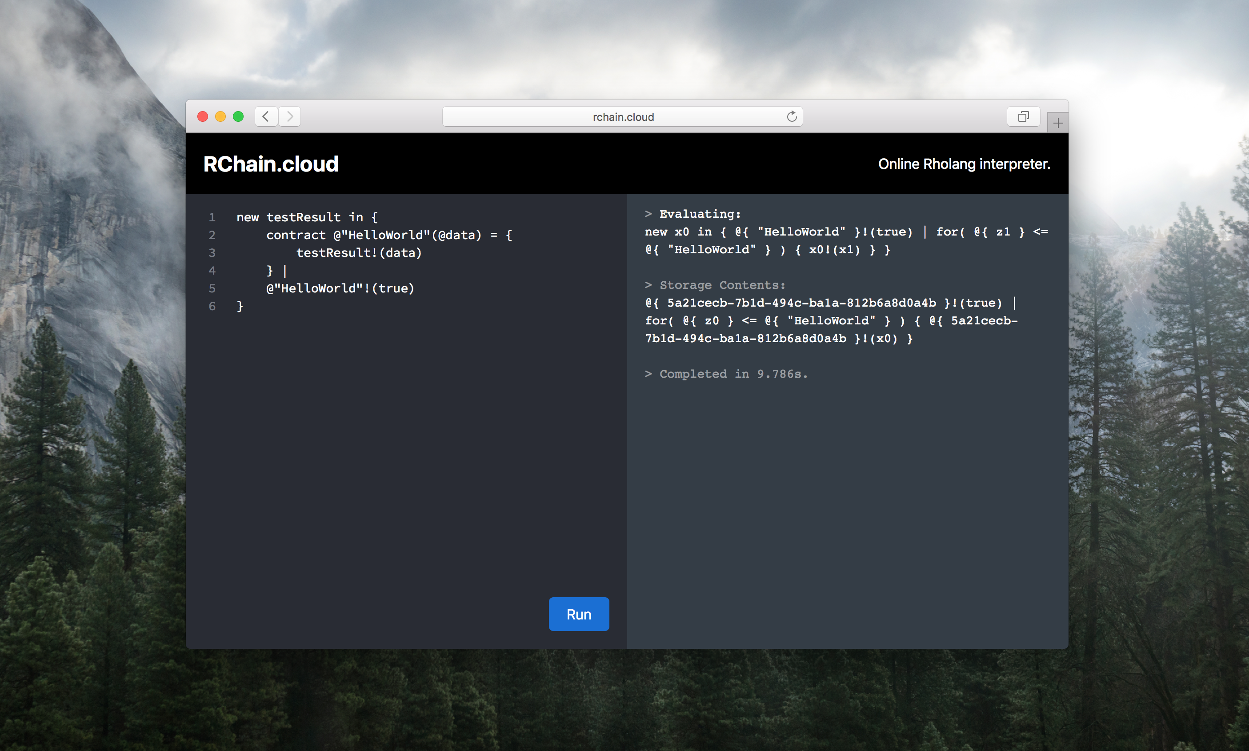This screenshot has height=751, width=1249.
Task: Click the RChain.cloud logo title
Action: [x=271, y=164]
